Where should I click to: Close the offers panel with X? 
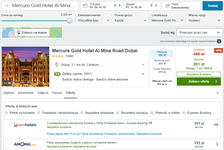click(x=218, y=93)
